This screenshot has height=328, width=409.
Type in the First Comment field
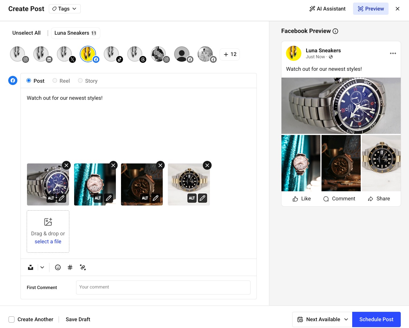163,287
